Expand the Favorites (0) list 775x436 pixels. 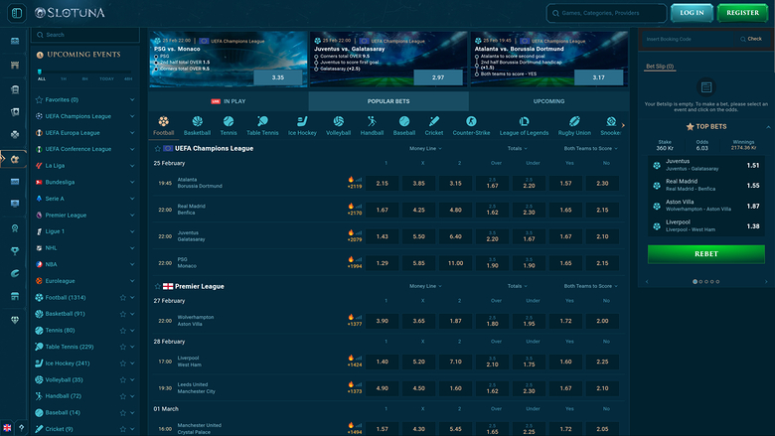tap(132, 99)
